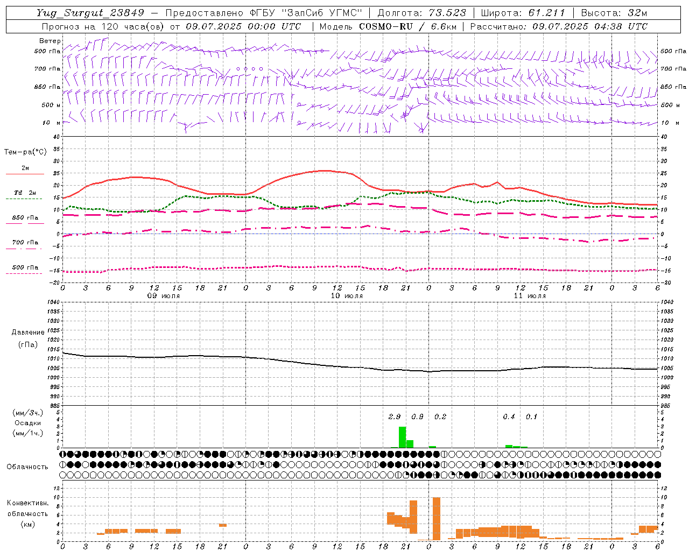Click the Конвективн. convective panel label
This screenshot has height=551, width=689.
point(28,503)
